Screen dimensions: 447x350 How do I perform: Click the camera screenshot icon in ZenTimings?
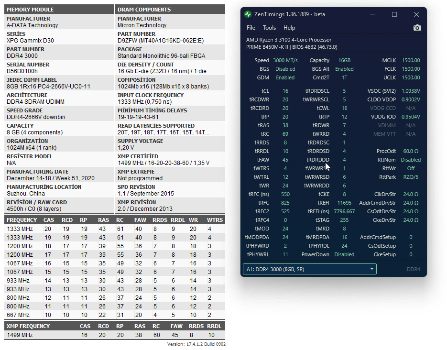417,28
